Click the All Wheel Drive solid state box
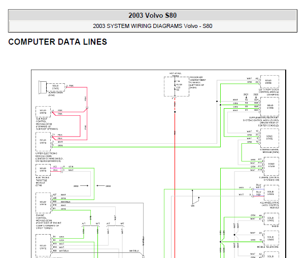Viewport: 307px width, 258px height. click(271, 193)
